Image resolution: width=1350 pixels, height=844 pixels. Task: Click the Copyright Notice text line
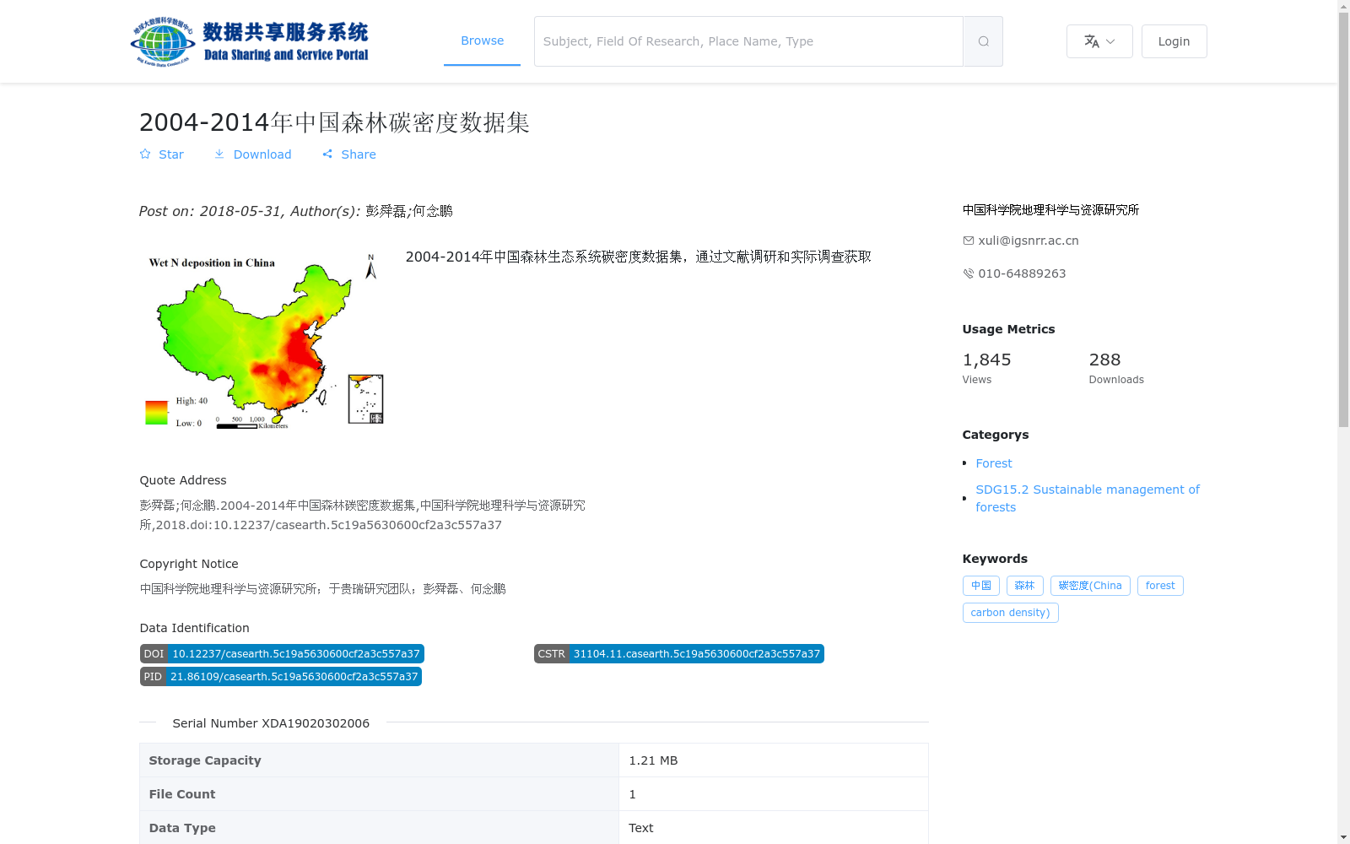point(323,589)
